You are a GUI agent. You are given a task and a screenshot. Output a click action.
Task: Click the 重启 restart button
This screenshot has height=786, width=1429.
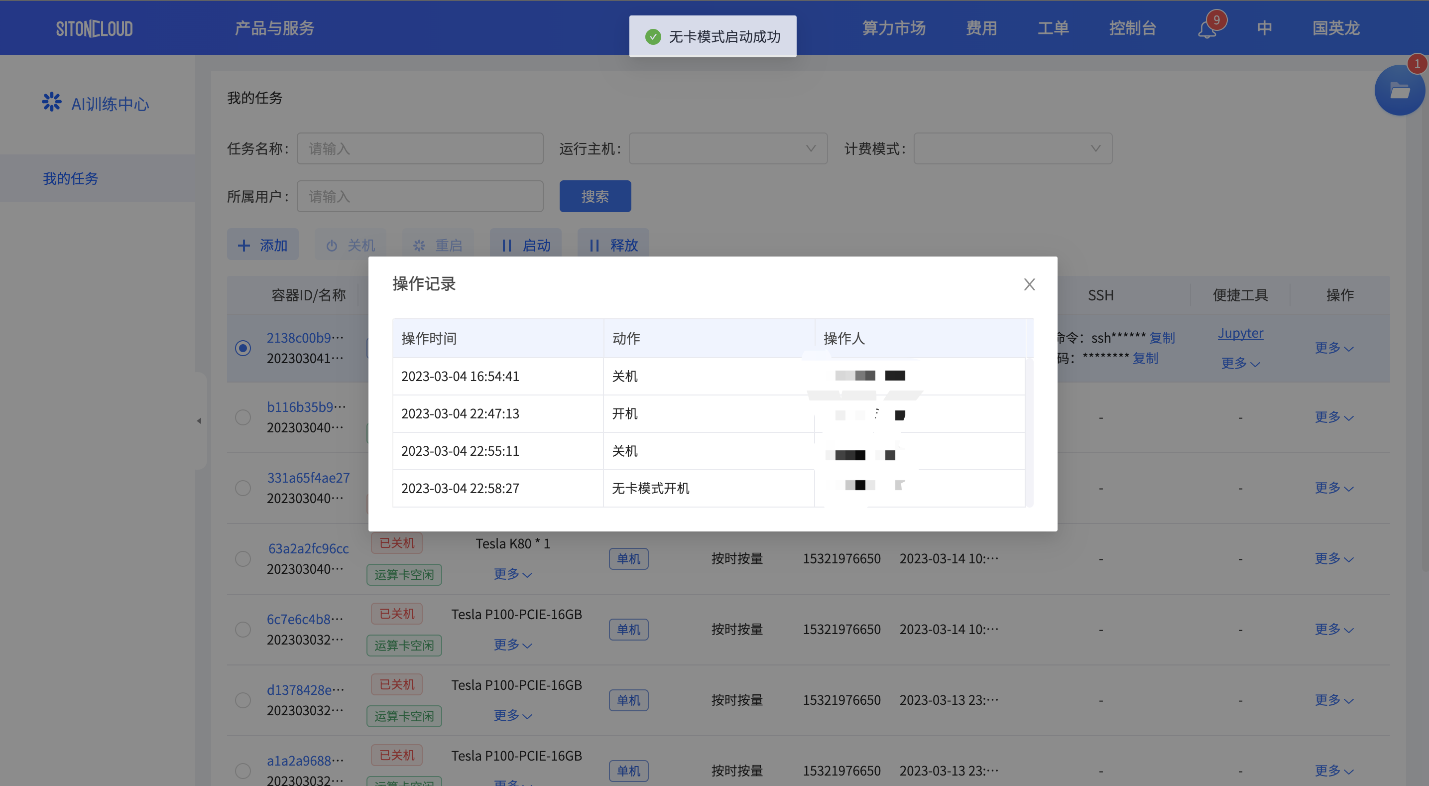coord(438,245)
